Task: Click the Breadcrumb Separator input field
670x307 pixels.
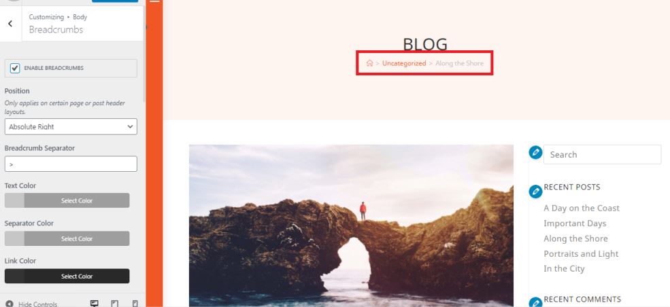Action: [x=71, y=164]
